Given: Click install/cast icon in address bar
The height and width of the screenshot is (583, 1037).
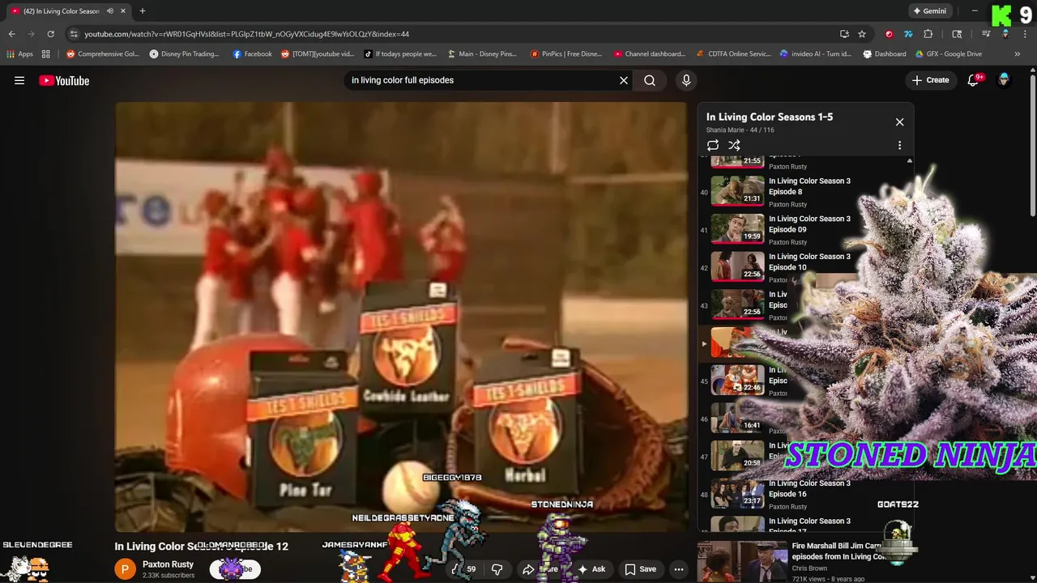Looking at the screenshot, I should (844, 34).
